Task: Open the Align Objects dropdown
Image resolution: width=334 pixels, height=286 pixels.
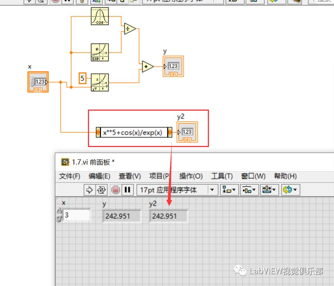Action: 229,190
